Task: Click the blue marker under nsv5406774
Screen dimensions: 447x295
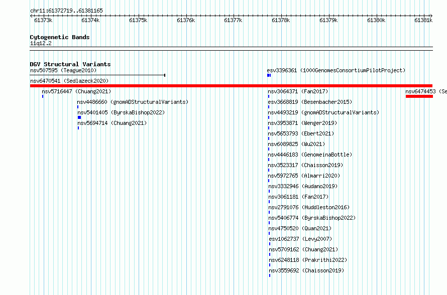Action: [x=269, y=223]
